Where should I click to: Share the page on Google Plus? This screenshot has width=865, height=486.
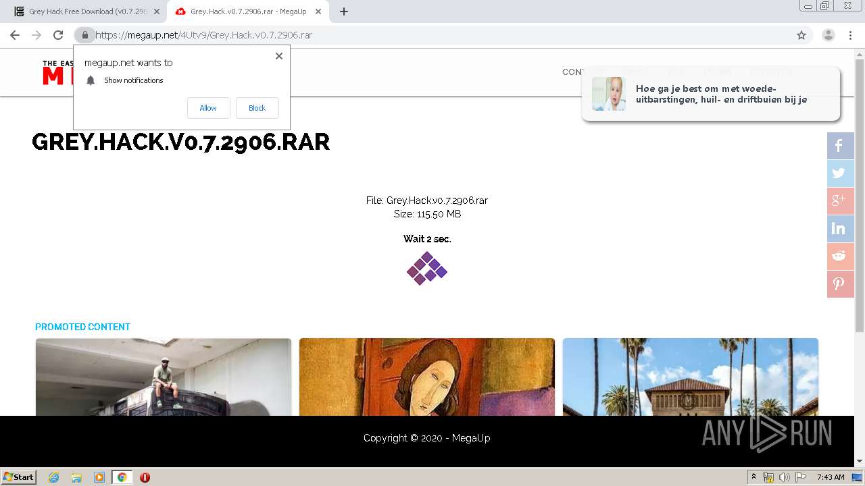coord(841,201)
